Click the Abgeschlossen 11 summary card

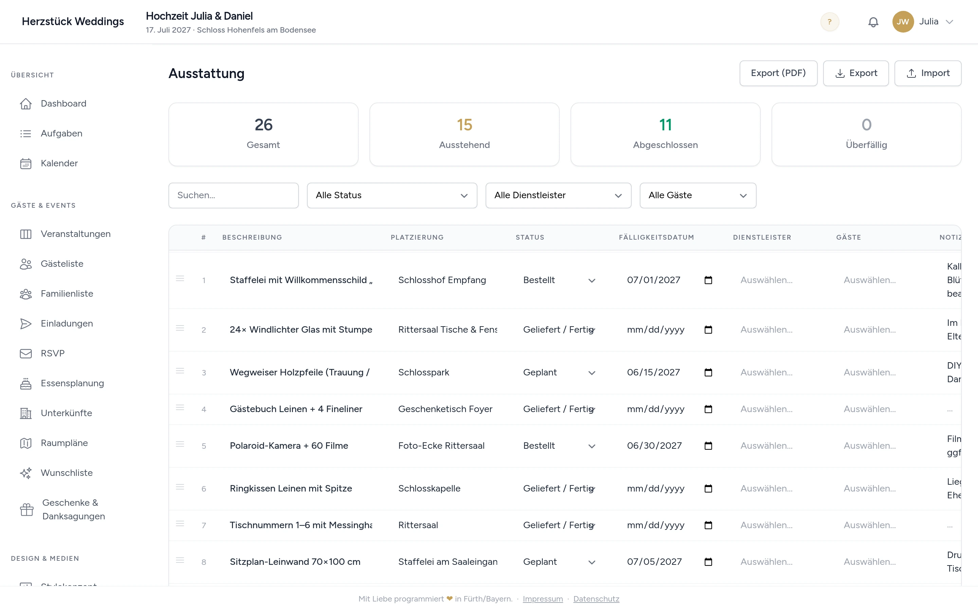tap(665, 134)
